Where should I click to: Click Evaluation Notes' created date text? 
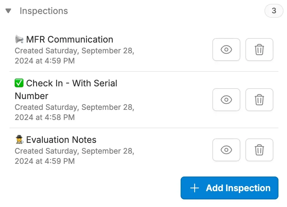(74, 156)
